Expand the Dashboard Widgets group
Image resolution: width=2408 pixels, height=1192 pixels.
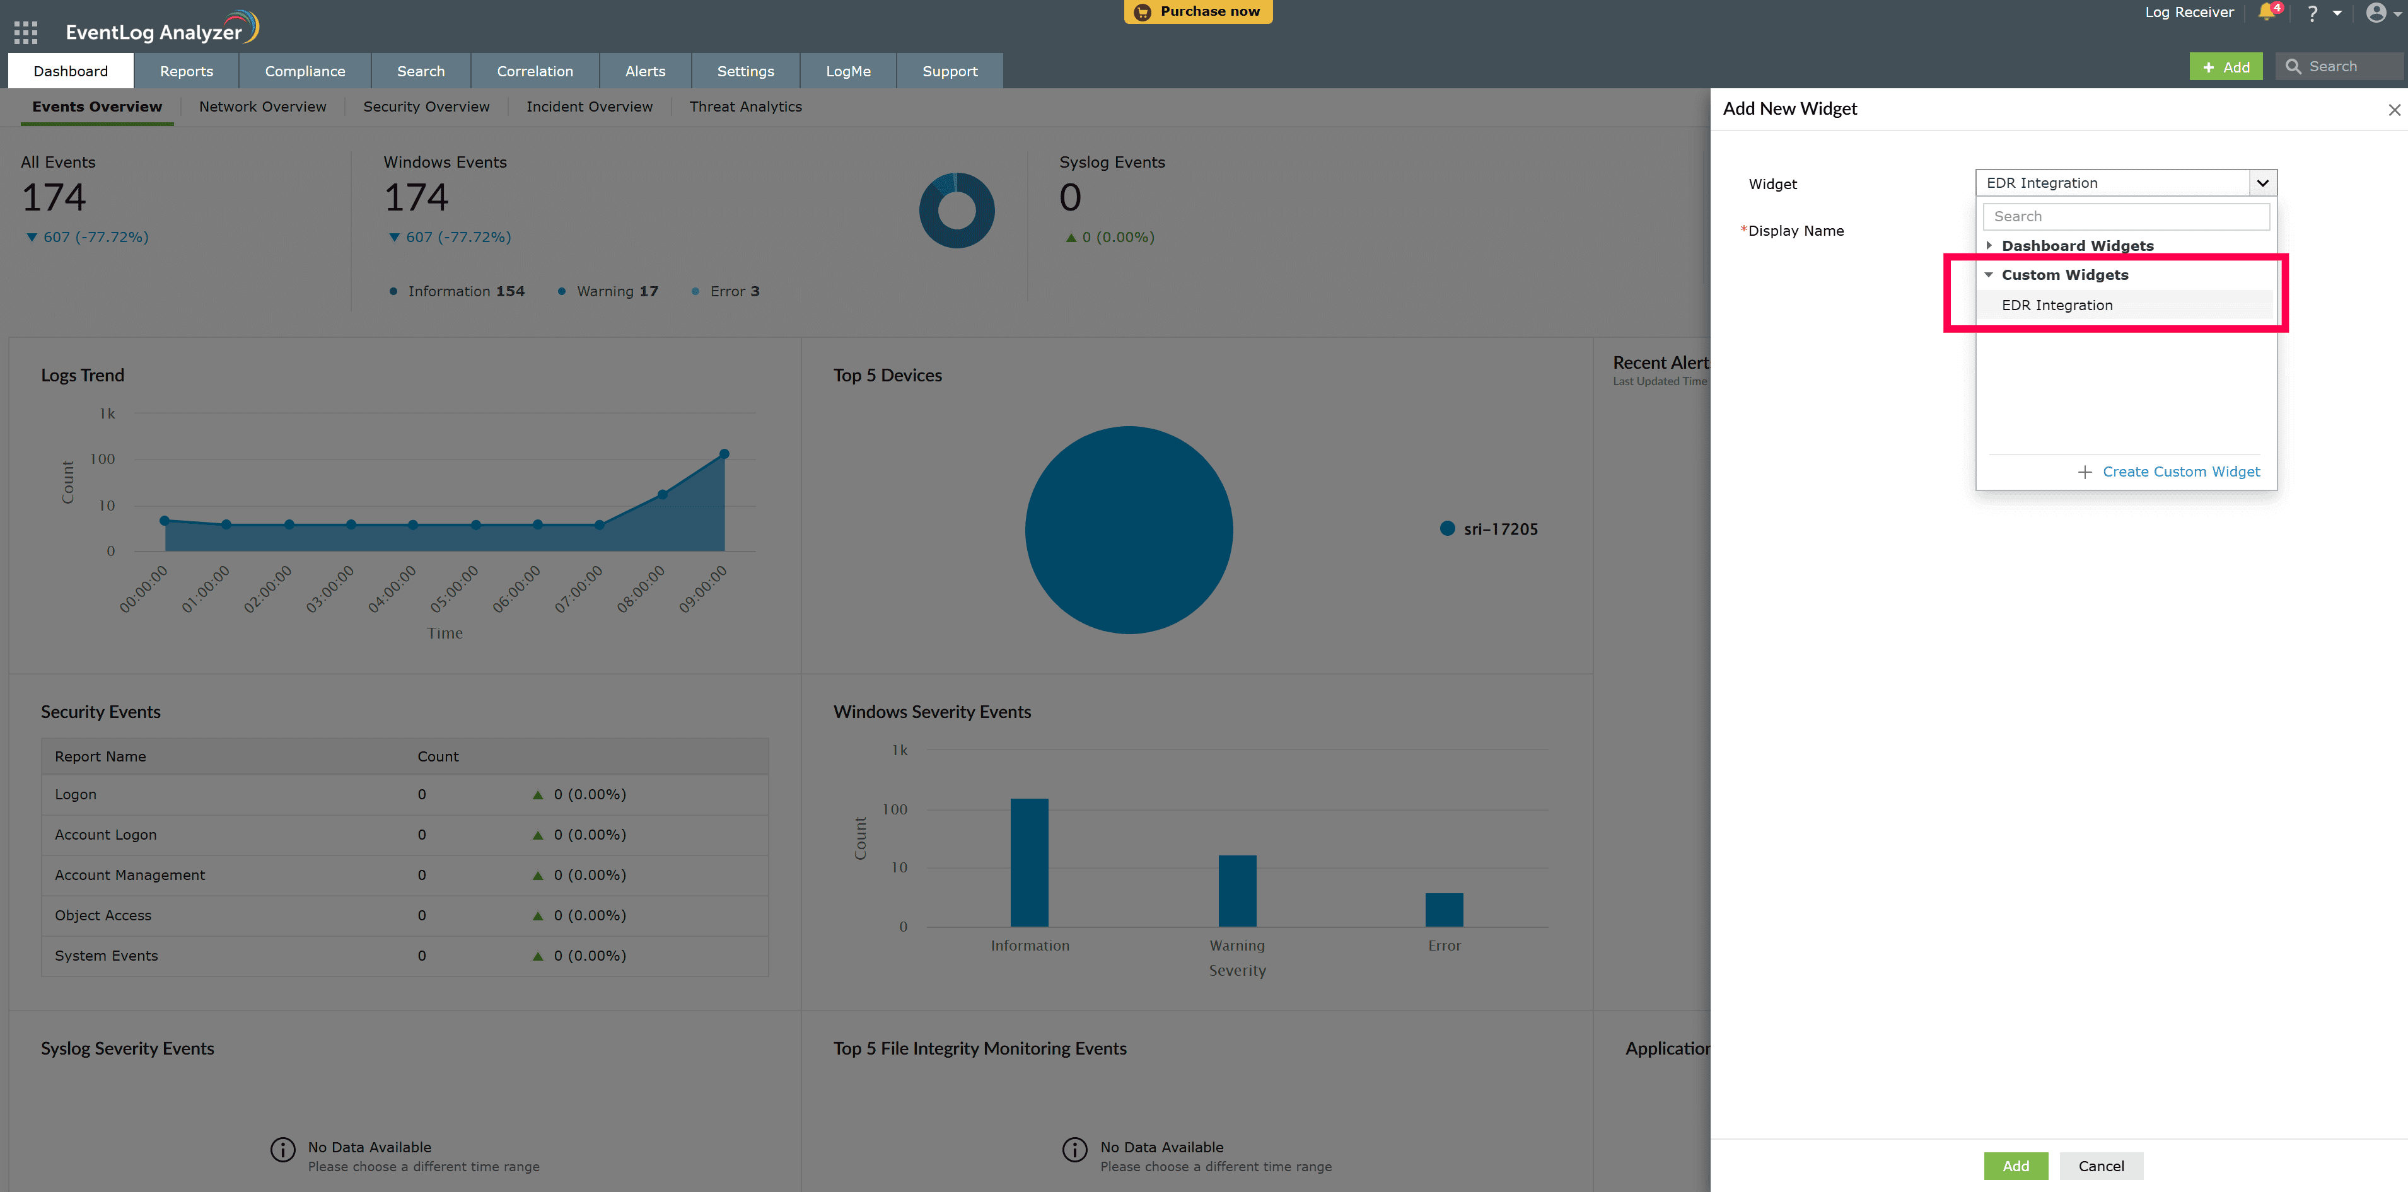[x=1989, y=245]
